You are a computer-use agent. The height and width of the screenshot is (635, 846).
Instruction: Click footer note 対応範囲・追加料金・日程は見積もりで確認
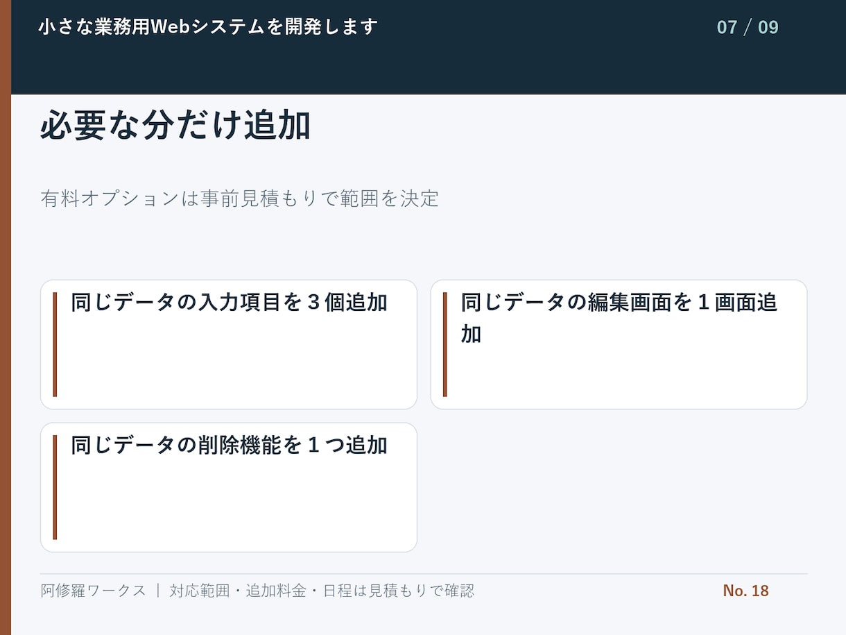[322, 591]
